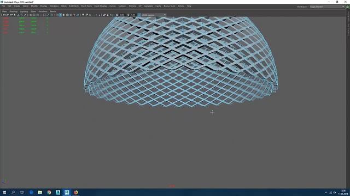Screen dimensions: 350x196
Task: Click the Exposure value field
Action: pos(122,15)
